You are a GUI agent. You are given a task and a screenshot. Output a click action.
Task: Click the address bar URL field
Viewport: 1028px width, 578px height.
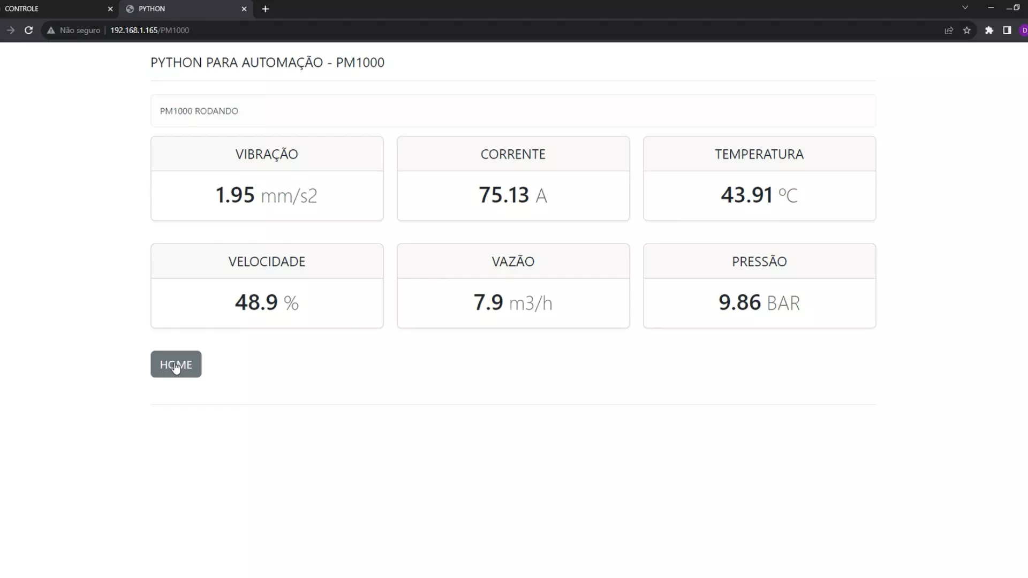tap(150, 31)
